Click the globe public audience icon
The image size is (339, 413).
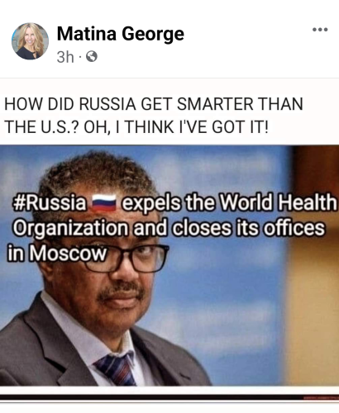[x=92, y=57]
